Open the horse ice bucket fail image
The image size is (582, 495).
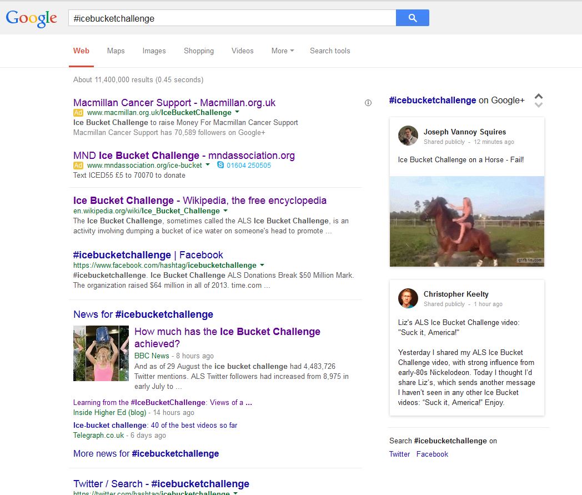pos(467,221)
